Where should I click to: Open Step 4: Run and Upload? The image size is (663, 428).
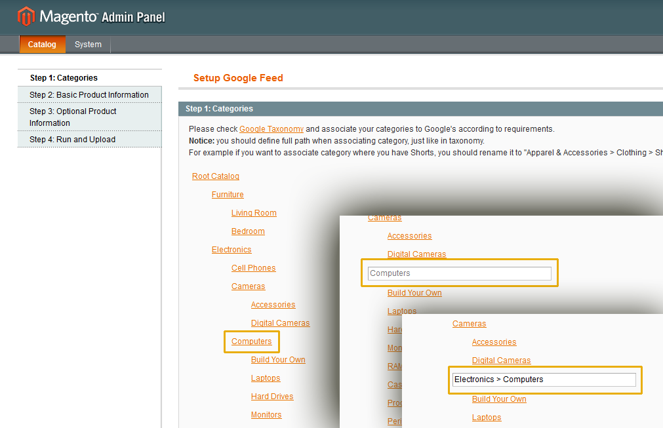pyautogui.click(x=72, y=140)
